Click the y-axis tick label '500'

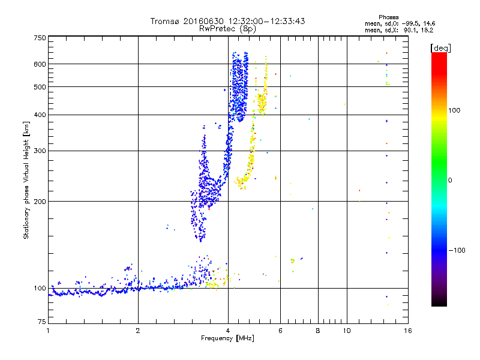tap(40, 87)
